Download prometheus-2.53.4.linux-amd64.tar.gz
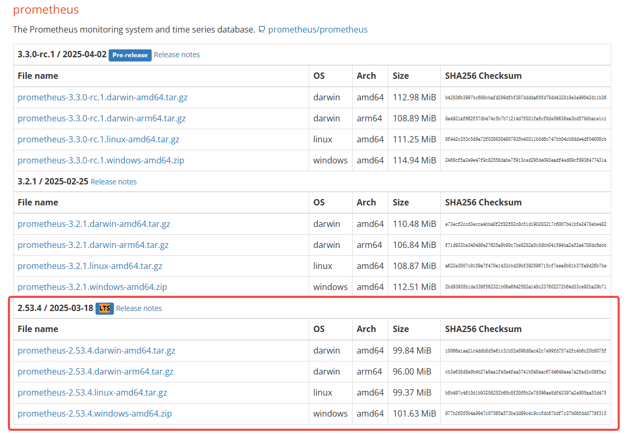This screenshot has height=435, width=636. pyautogui.click(x=92, y=392)
